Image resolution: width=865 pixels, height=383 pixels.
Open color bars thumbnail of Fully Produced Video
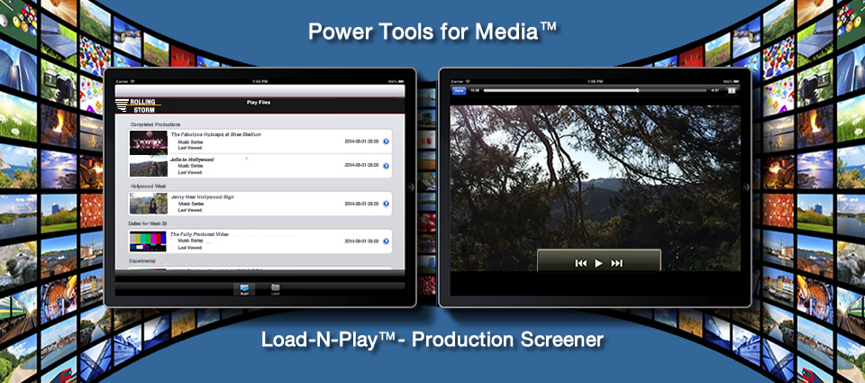tap(149, 242)
